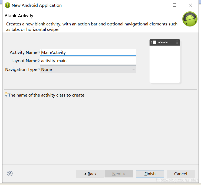Click the Blank Activity heading text

[x=19, y=16]
